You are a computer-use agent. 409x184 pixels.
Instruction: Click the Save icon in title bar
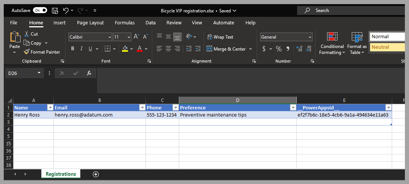55,10
